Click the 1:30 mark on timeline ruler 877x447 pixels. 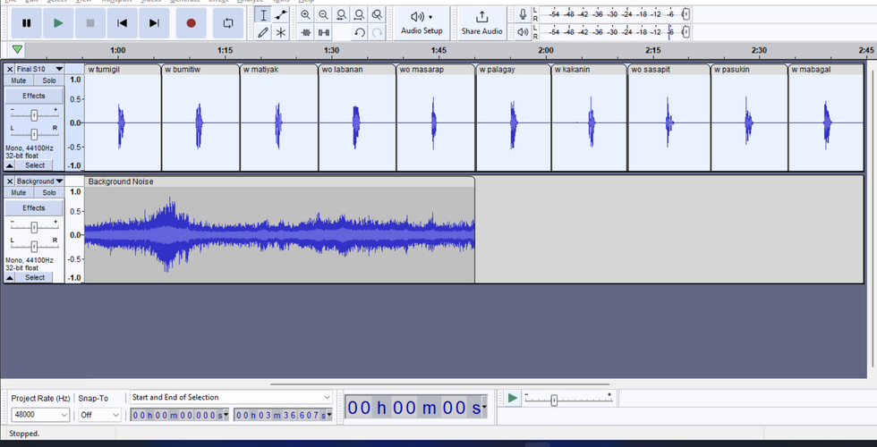(332, 50)
